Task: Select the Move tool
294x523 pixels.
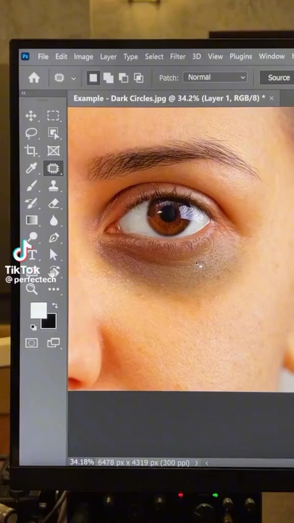Action: pyautogui.click(x=31, y=116)
